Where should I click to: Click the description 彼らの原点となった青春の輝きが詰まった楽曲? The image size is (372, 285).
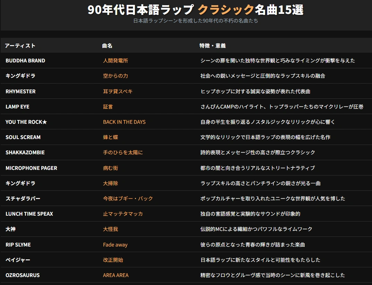(x=253, y=244)
